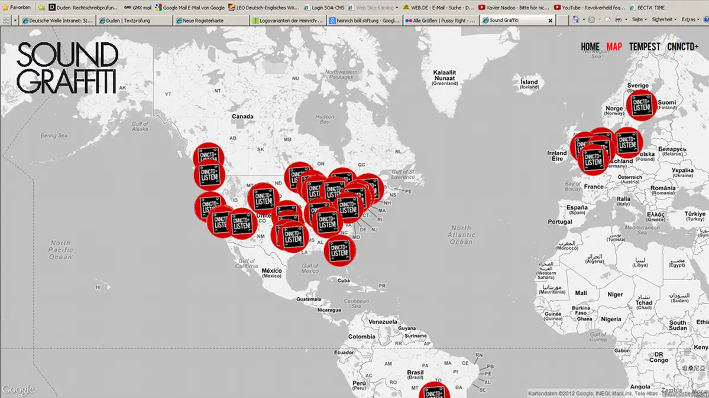This screenshot has height=398, width=709.
Task: Expand the Seite dropdown menu
Action: point(639,20)
